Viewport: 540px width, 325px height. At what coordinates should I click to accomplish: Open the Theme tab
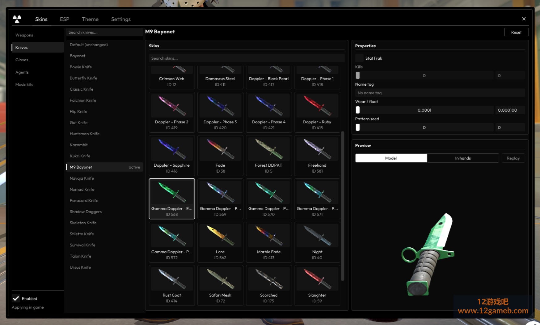(90, 19)
